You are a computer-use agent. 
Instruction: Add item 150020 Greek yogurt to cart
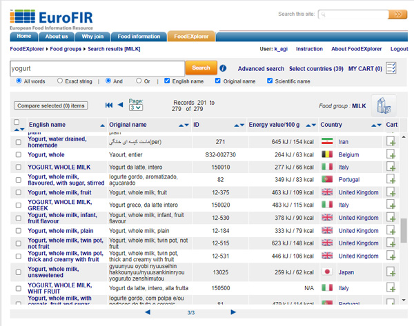pos(391,205)
